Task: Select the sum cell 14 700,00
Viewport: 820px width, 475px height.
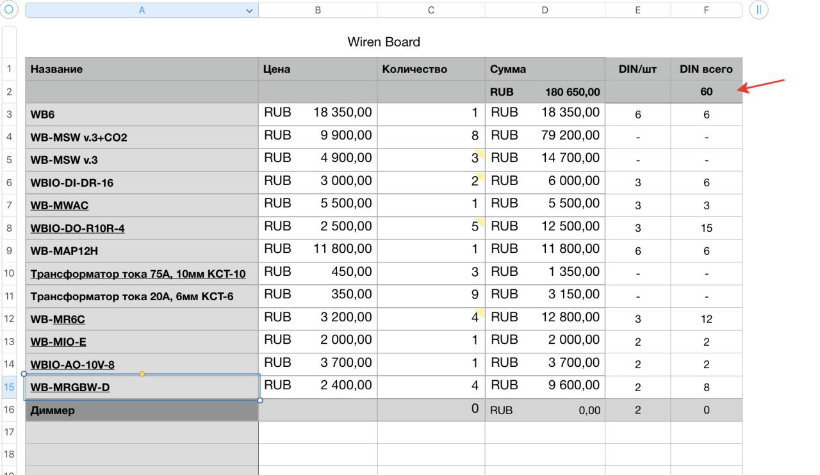Action: (x=545, y=160)
